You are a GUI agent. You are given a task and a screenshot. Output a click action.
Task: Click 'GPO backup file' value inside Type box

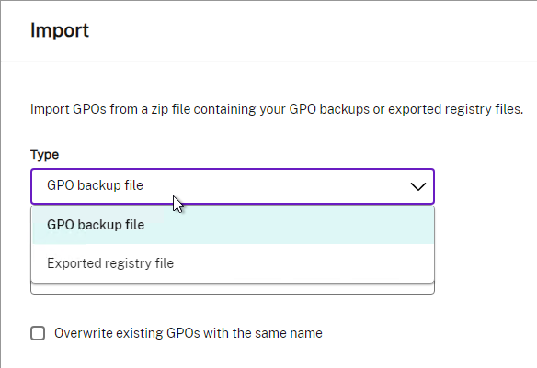tap(95, 185)
